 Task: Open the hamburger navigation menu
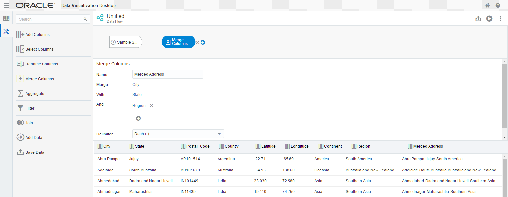click(x=7, y=5)
